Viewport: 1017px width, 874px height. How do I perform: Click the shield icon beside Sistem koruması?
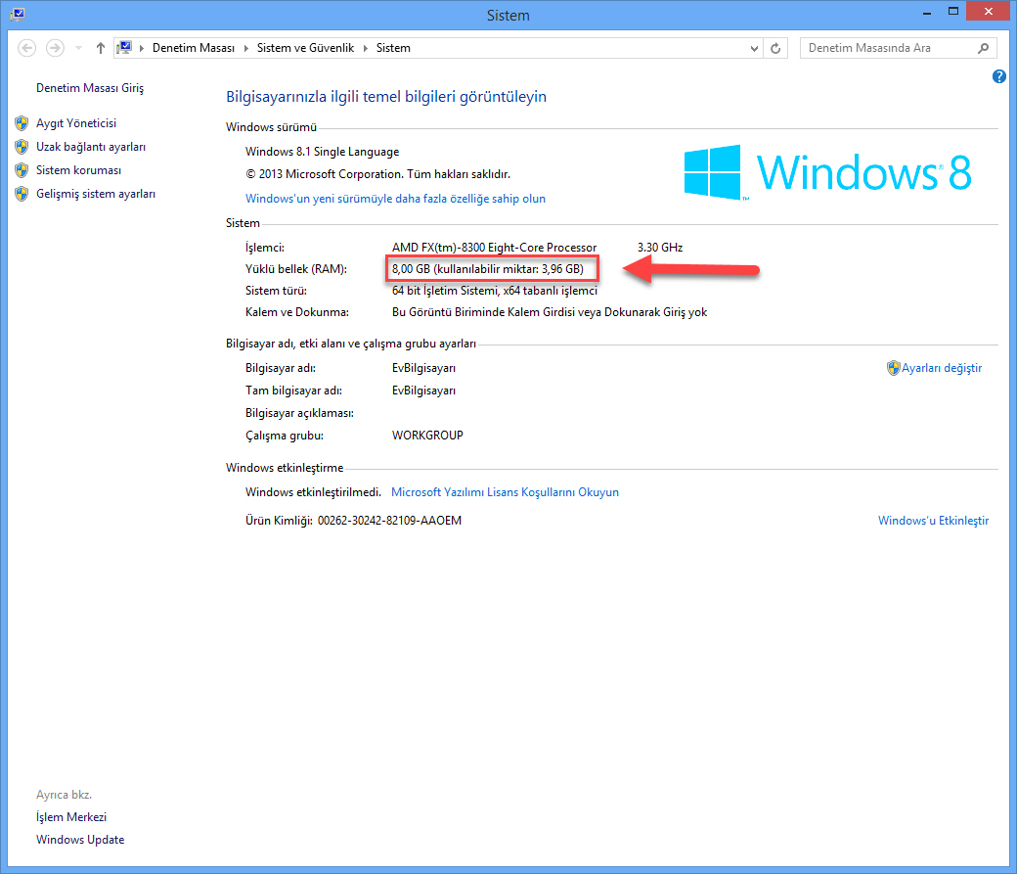click(x=22, y=170)
